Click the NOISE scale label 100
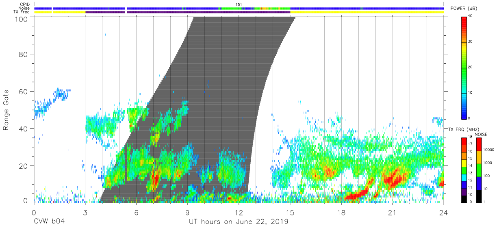This screenshot has height=230, width=499. [x=486, y=176]
